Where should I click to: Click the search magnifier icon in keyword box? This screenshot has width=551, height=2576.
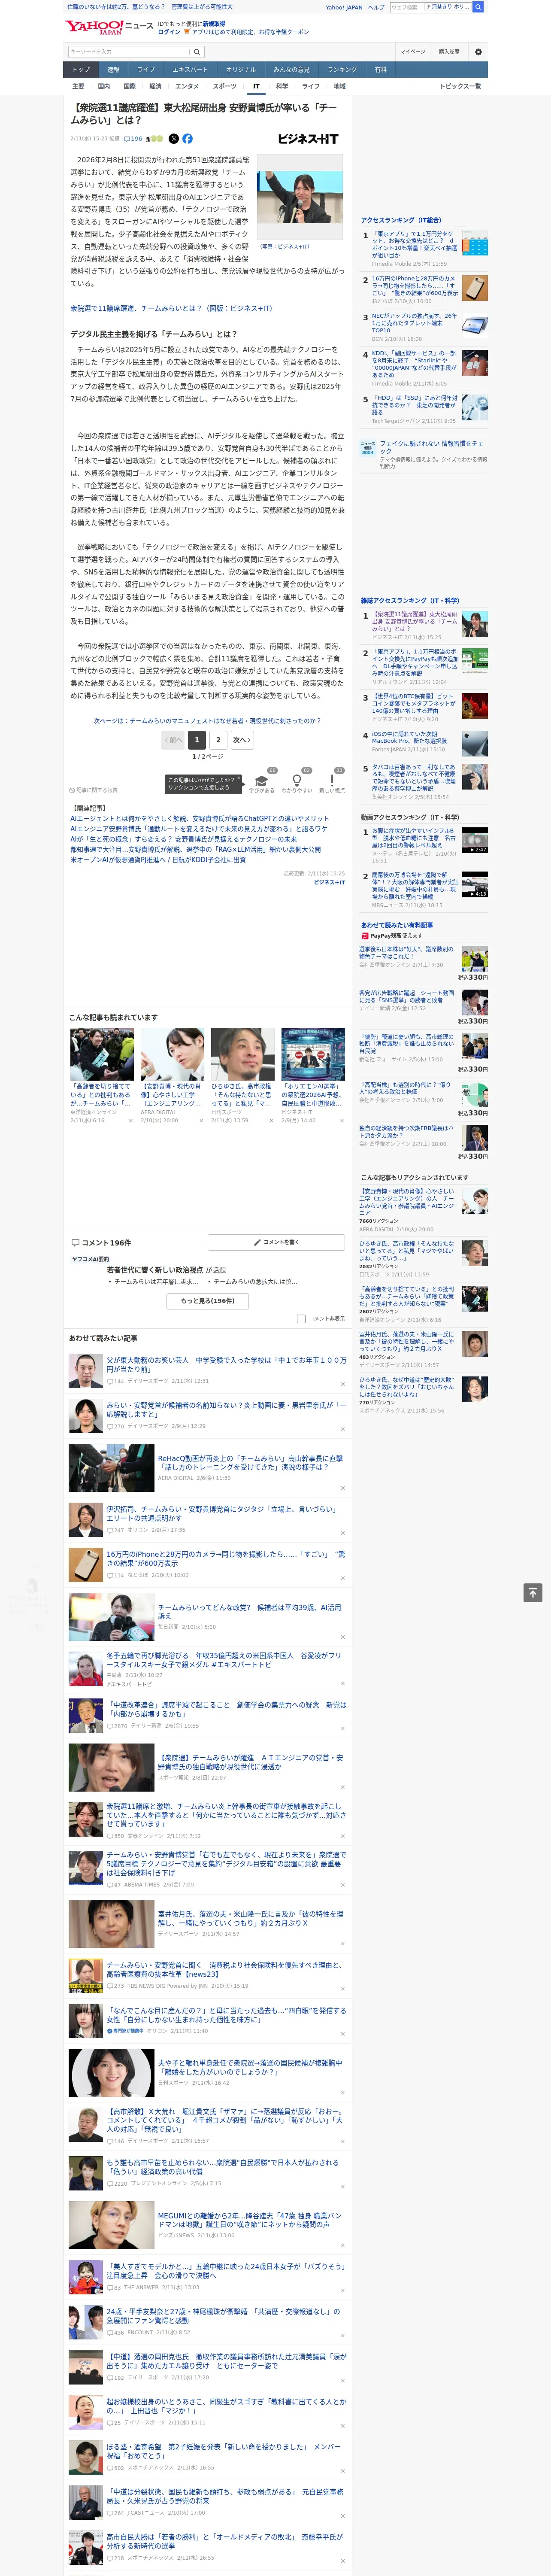(197, 51)
